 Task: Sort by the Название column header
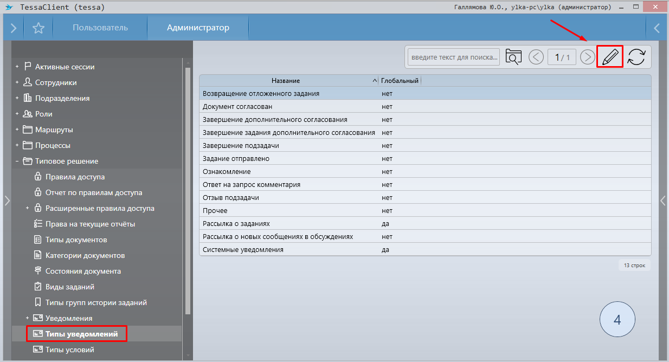[x=286, y=81]
